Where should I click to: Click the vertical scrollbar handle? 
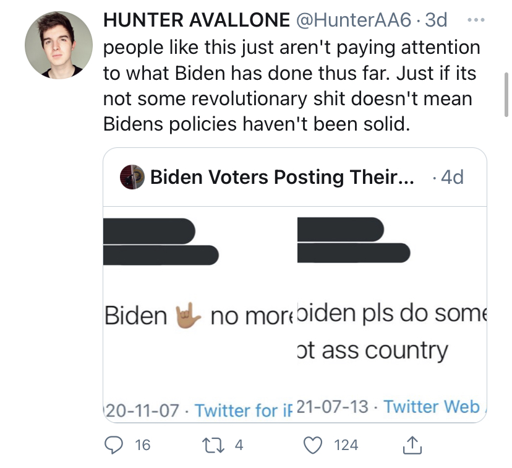coord(506,95)
